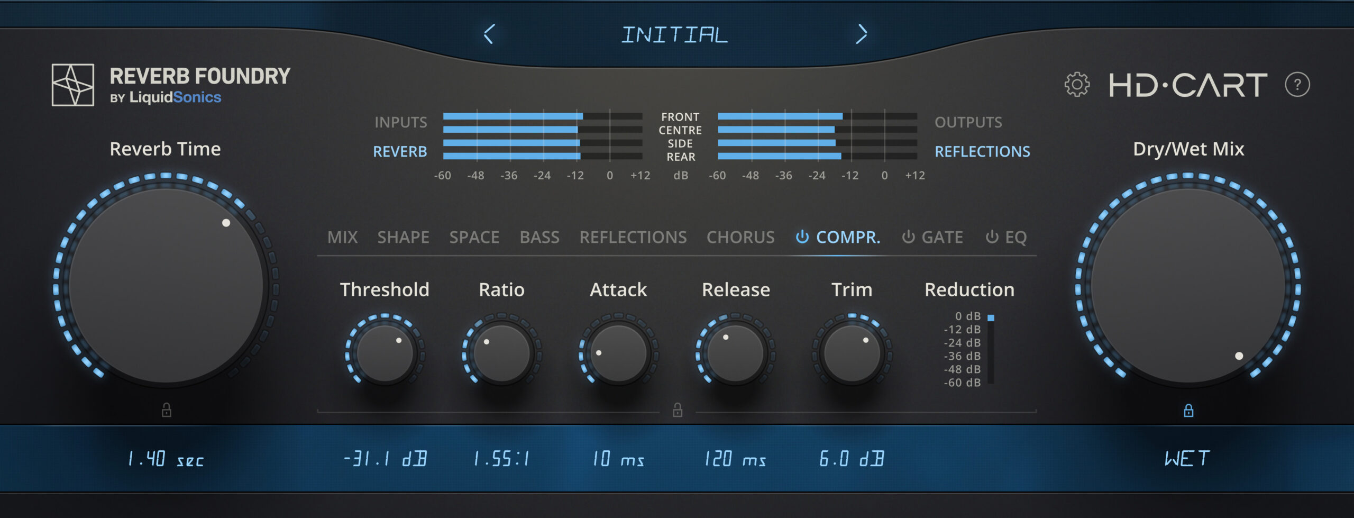Click the LiquidSonics brand text

click(175, 97)
